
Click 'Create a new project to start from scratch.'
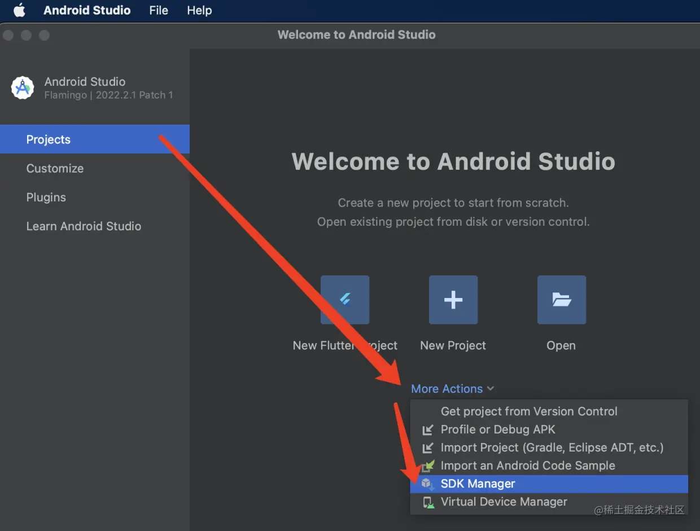453,203
